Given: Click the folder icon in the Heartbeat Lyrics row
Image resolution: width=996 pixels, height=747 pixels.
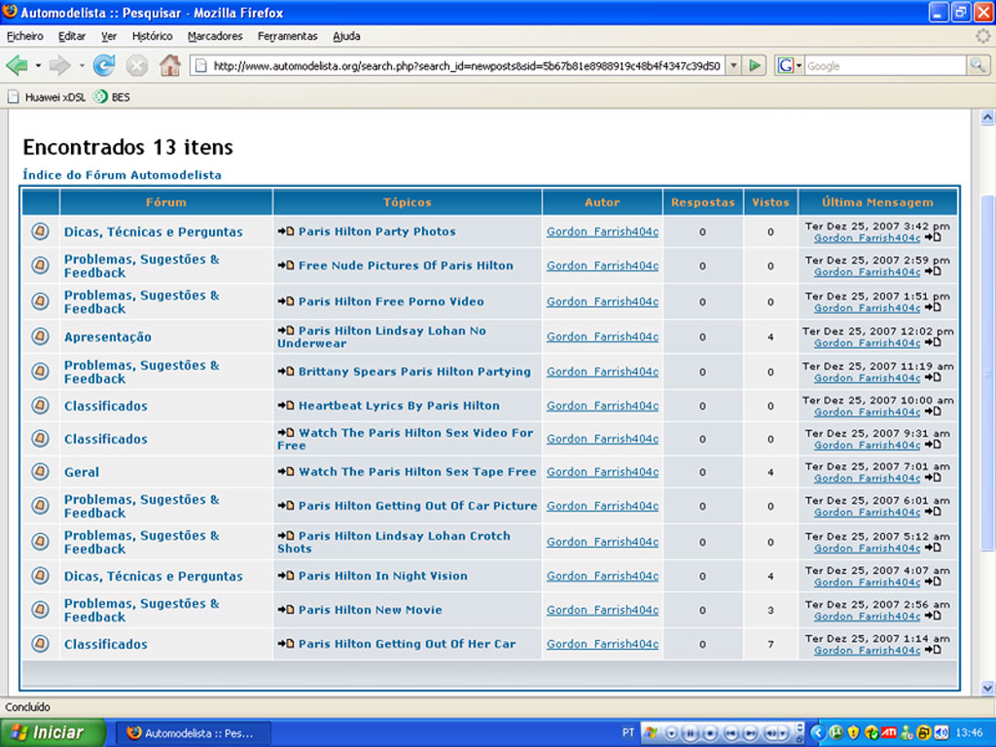Looking at the screenshot, I should coord(40,406).
